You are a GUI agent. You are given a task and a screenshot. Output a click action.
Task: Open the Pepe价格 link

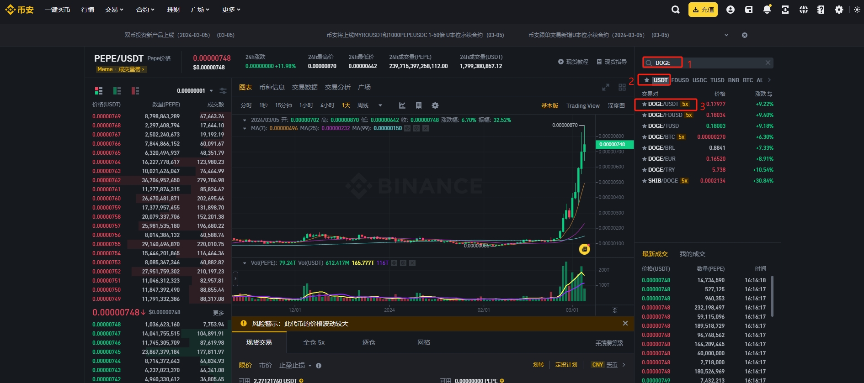coord(159,58)
